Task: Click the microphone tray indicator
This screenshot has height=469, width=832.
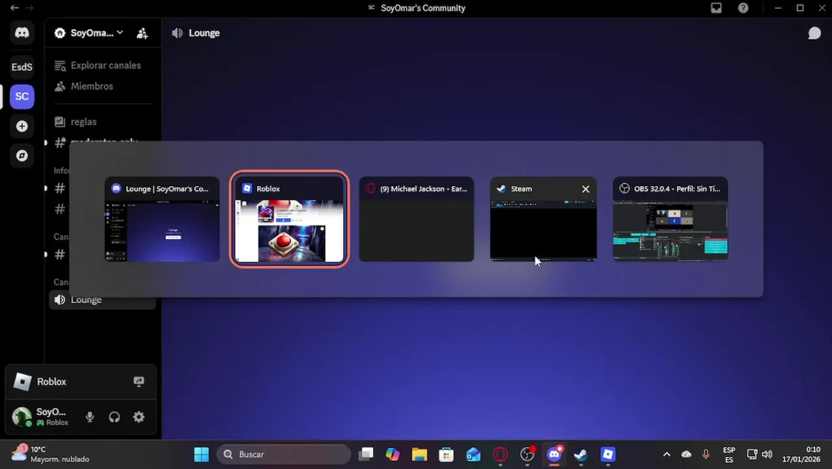Action: pyautogui.click(x=706, y=454)
